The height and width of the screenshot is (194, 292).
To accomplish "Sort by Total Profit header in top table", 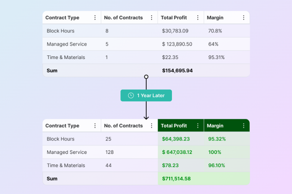I will coord(174,18).
